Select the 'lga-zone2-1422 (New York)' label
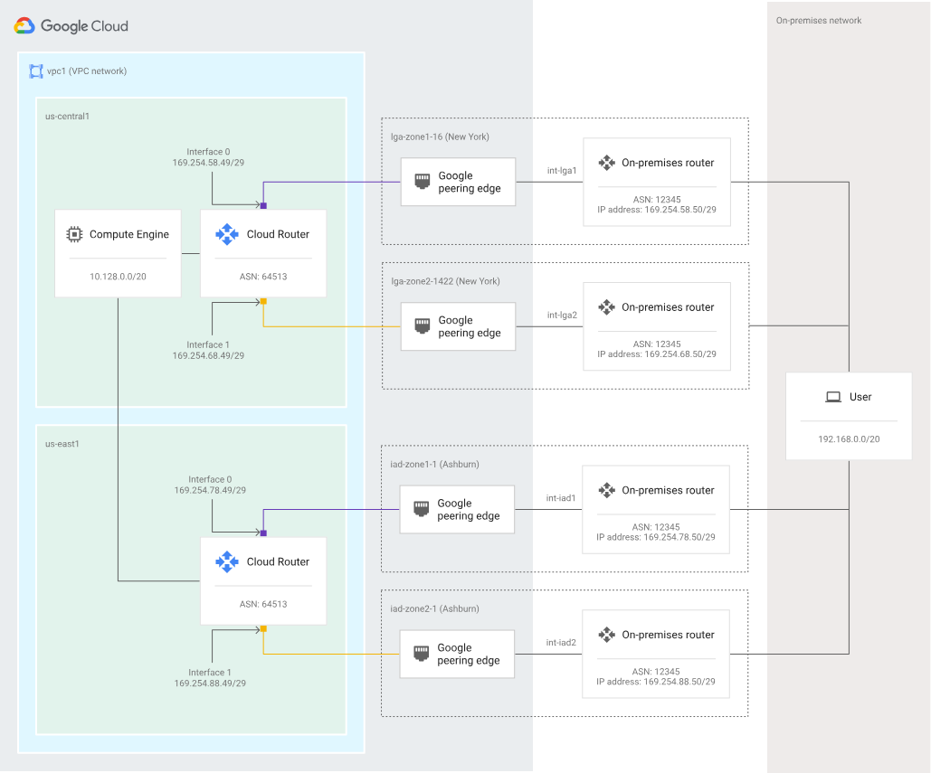The height and width of the screenshot is (773, 931). coord(445,281)
